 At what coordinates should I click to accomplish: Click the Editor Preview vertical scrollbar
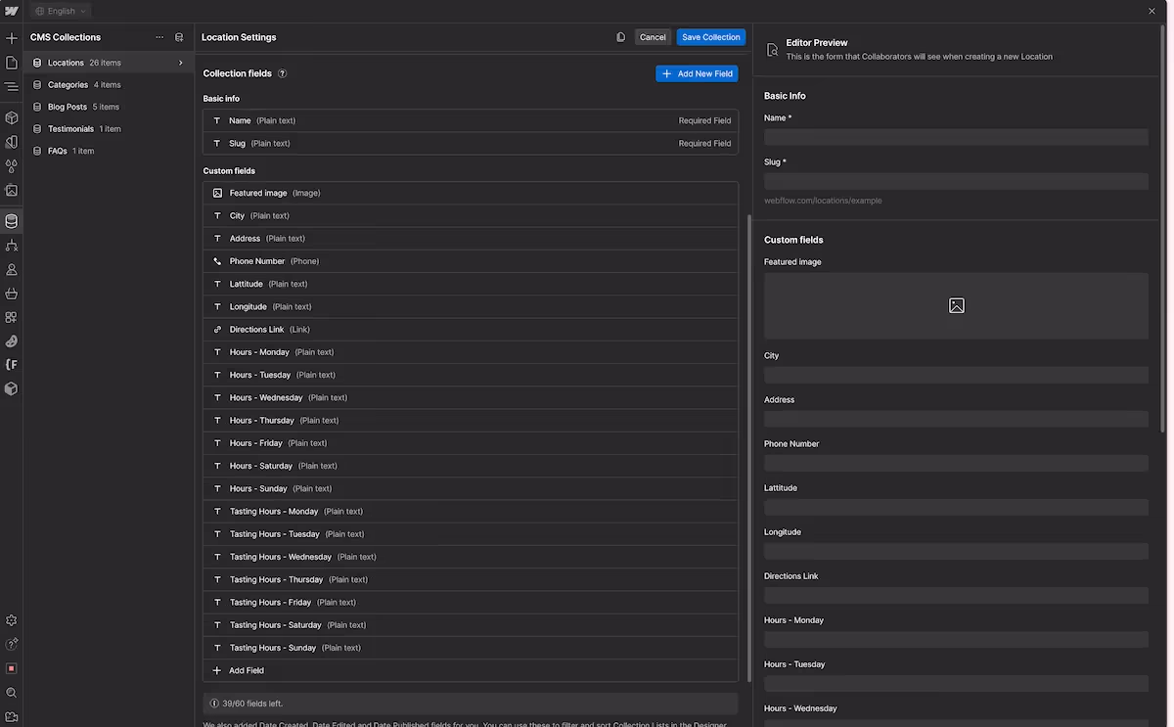(1162, 227)
